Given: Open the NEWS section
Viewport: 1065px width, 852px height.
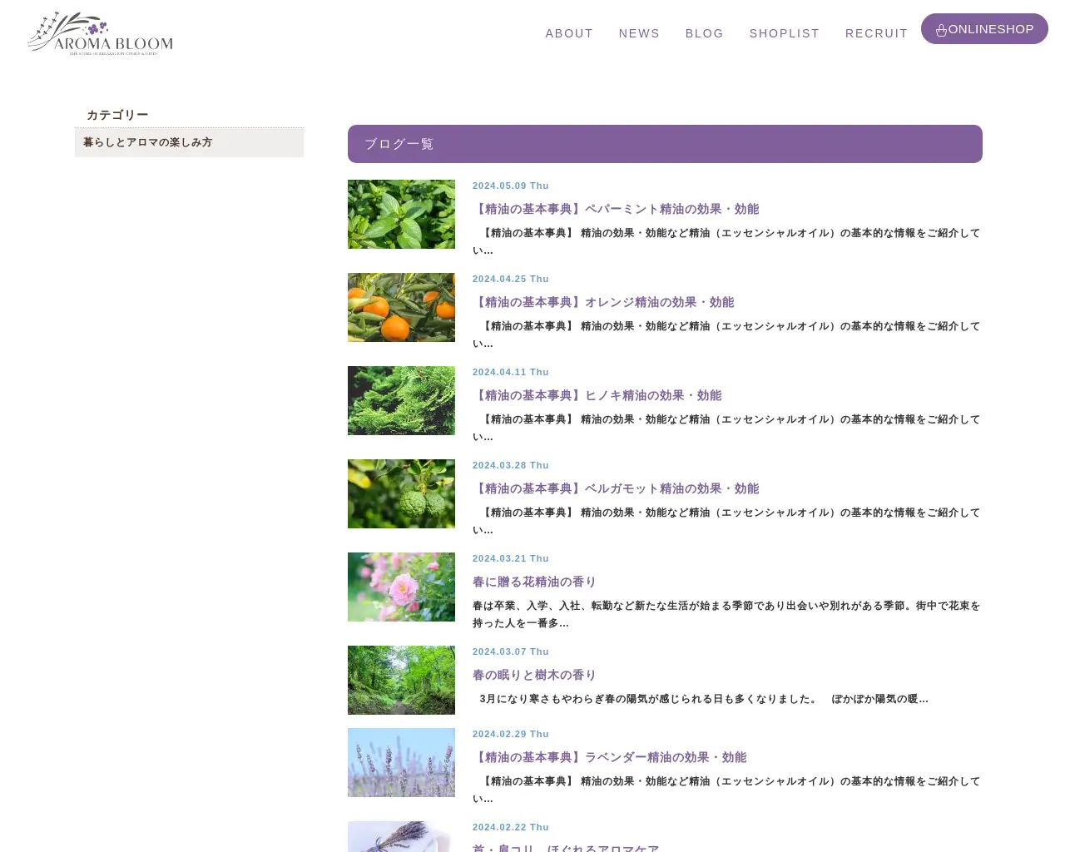Looking at the screenshot, I should click(639, 33).
